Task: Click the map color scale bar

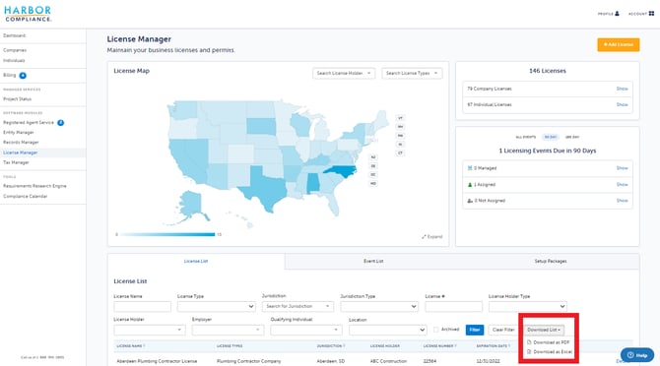Action: [167, 234]
